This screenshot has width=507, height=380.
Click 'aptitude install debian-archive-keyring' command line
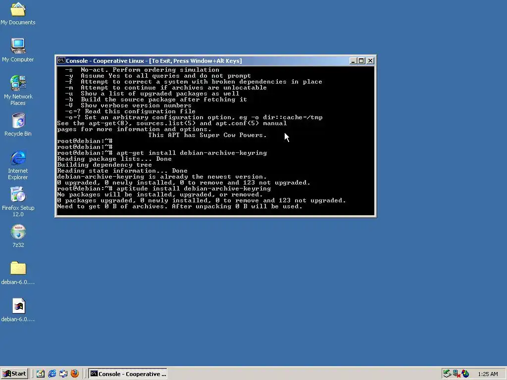pos(164,189)
